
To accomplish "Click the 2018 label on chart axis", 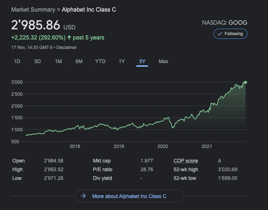I will pos(75,146).
